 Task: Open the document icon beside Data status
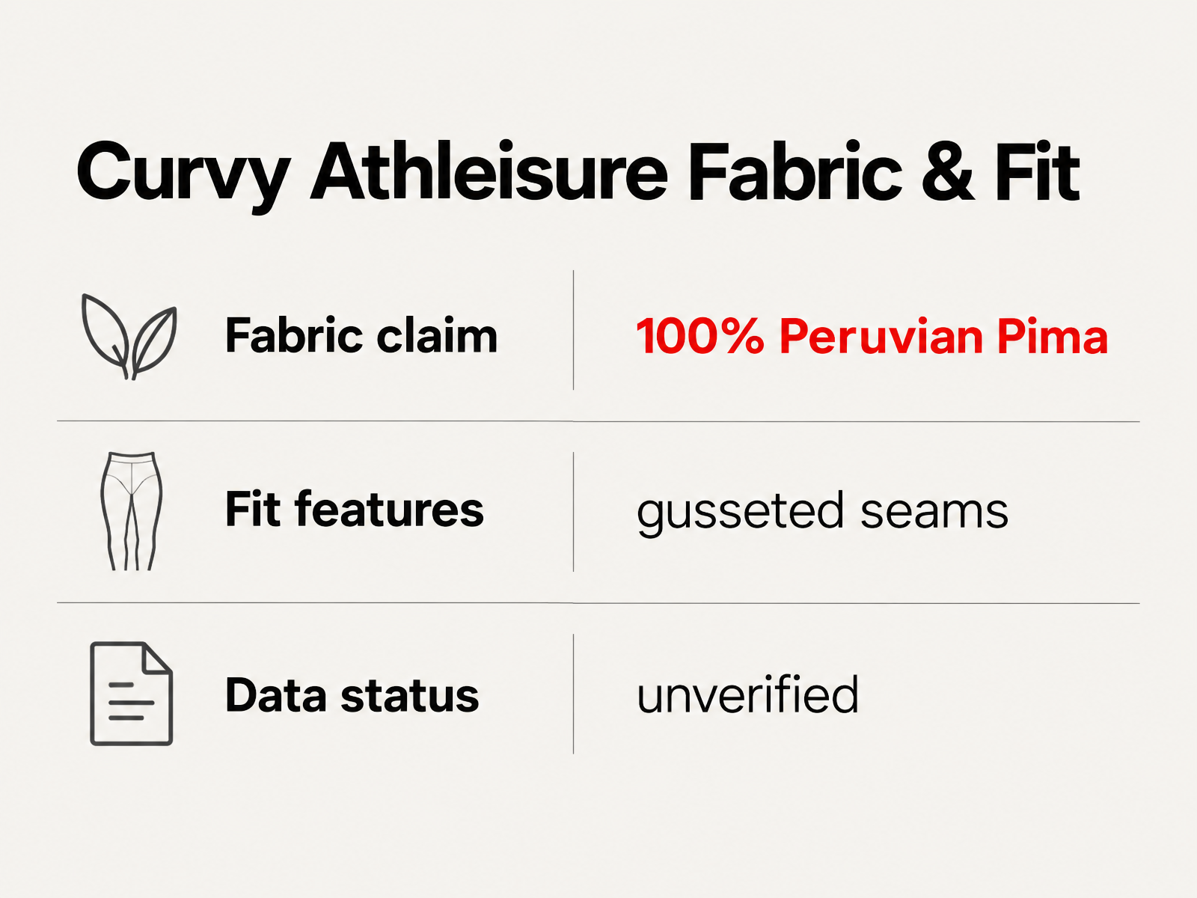point(132,694)
